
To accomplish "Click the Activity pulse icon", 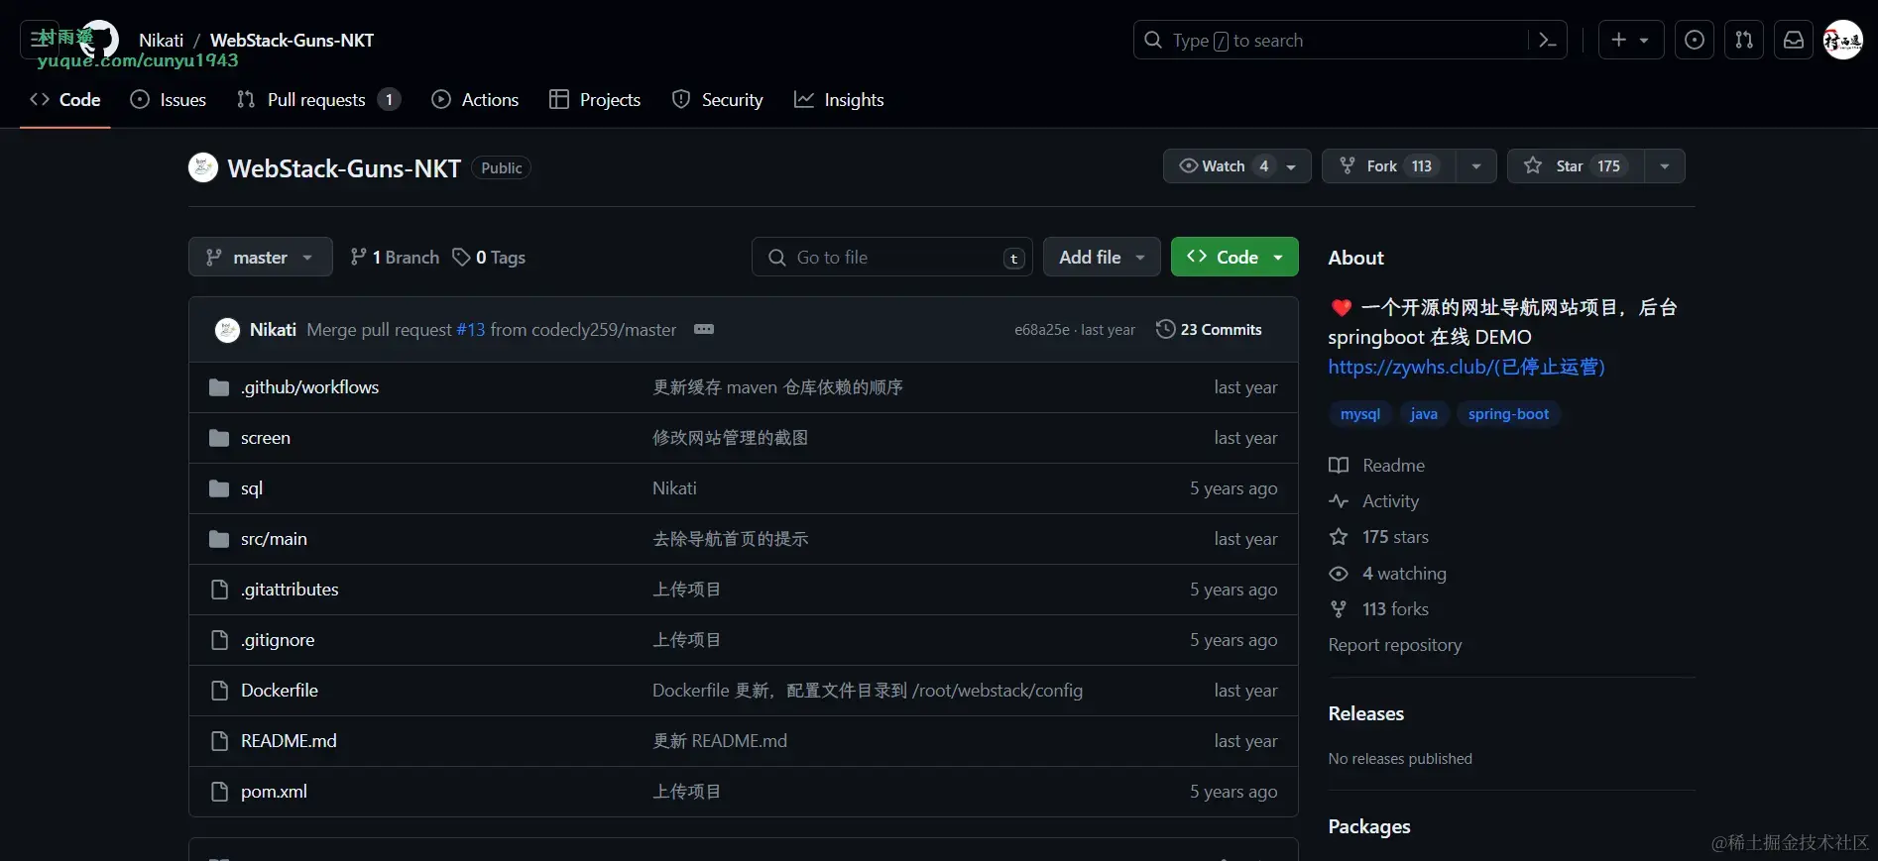I will [1339, 501].
